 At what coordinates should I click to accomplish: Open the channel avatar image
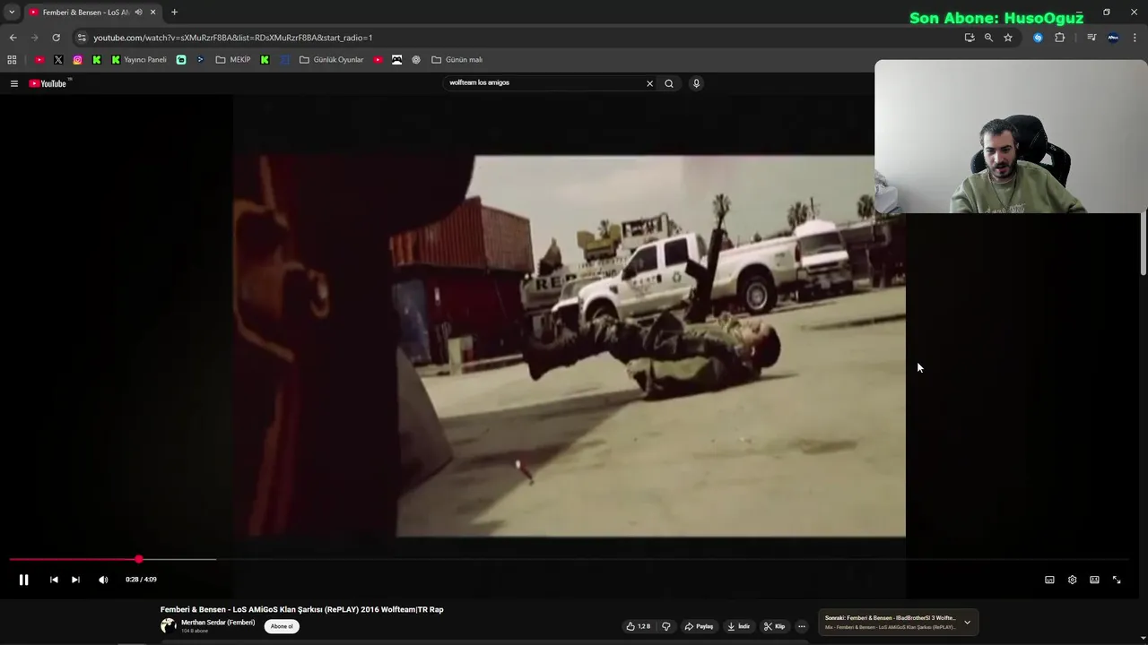click(x=168, y=625)
